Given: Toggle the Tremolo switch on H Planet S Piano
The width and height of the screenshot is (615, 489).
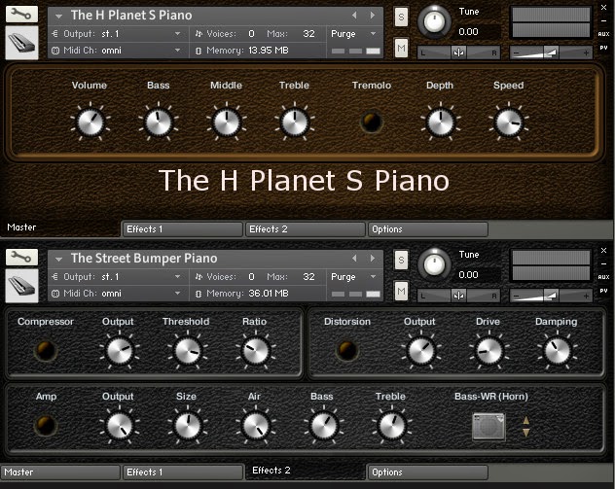Looking at the screenshot, I should coord(371,122).
